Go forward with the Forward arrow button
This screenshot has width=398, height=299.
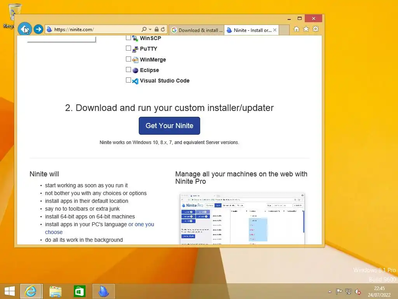click(x=38, y=30)
